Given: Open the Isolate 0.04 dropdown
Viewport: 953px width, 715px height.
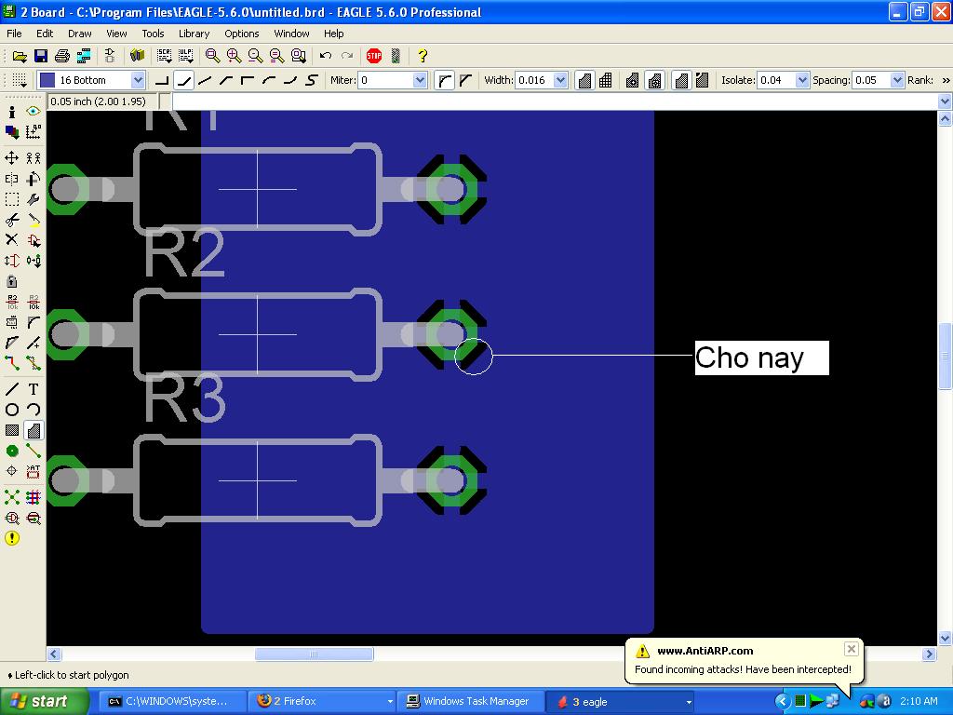Looking at the screenshot, I should coord(802,80).
